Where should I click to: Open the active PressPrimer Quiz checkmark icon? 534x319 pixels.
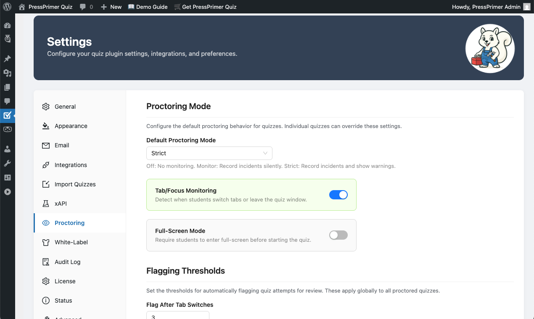[7, 115]
